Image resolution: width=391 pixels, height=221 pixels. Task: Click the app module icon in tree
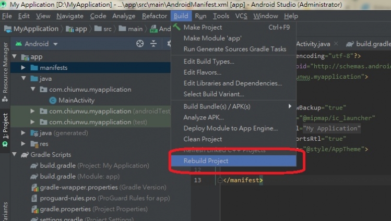(x=25, y=57)
